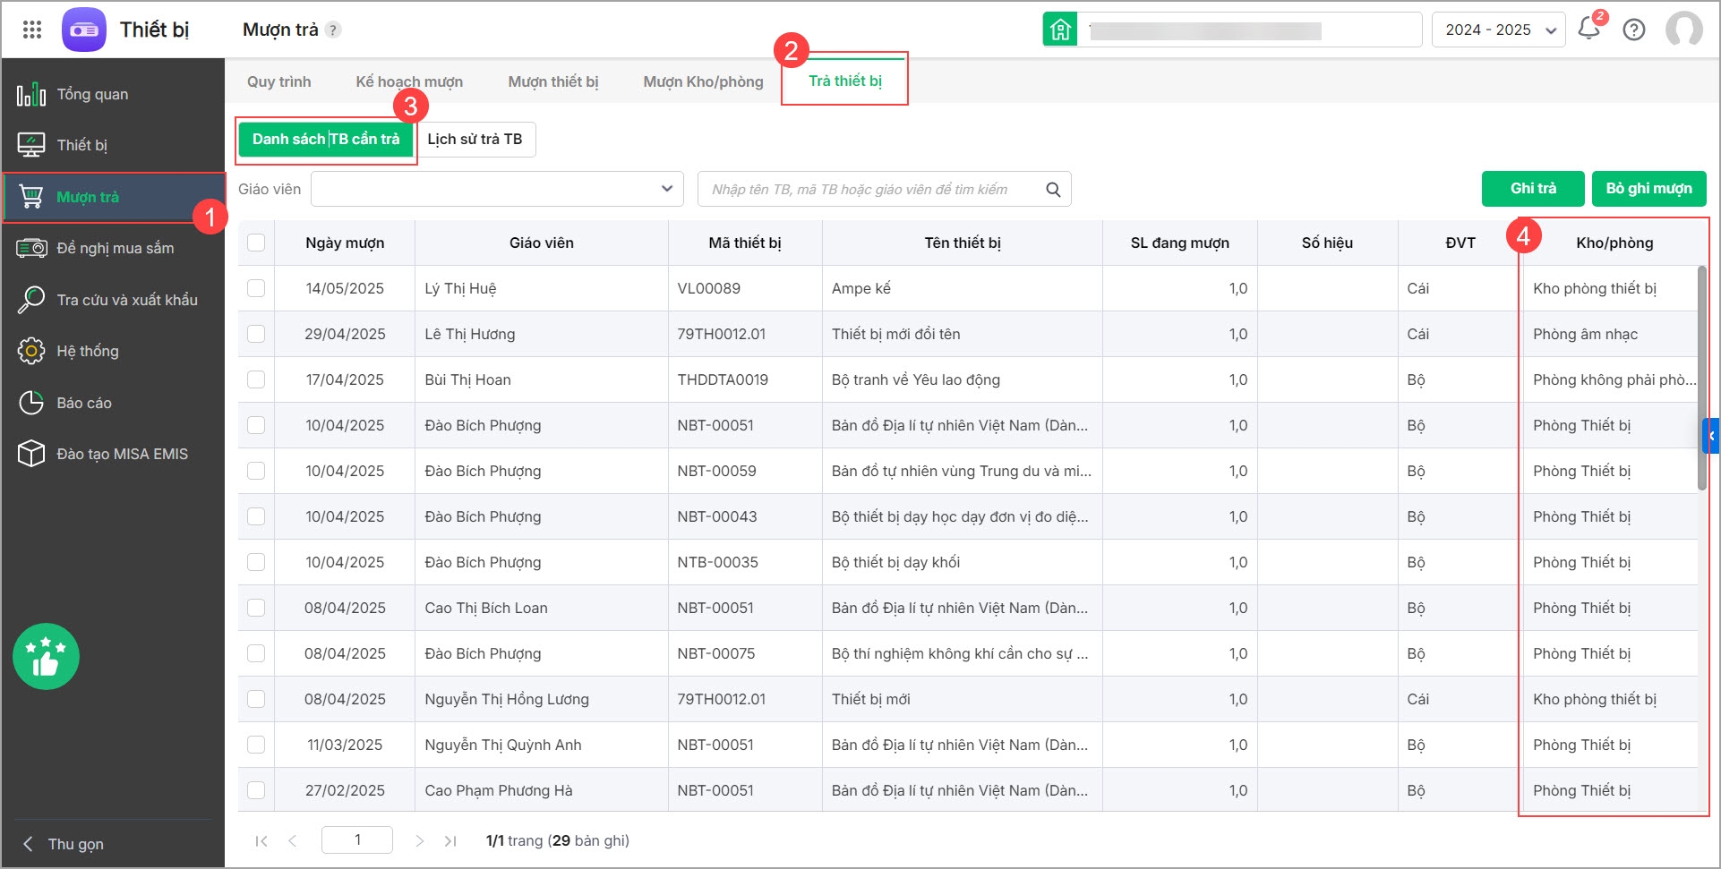This screenshot has width=1721, height=869.
Task: Open the help question-mark icon in header
Action: (1634, 30)
